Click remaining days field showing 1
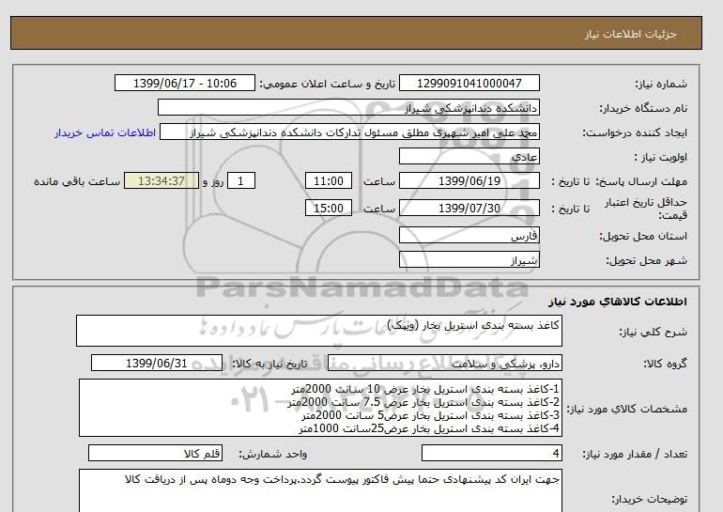 click(x=241, y=180)
